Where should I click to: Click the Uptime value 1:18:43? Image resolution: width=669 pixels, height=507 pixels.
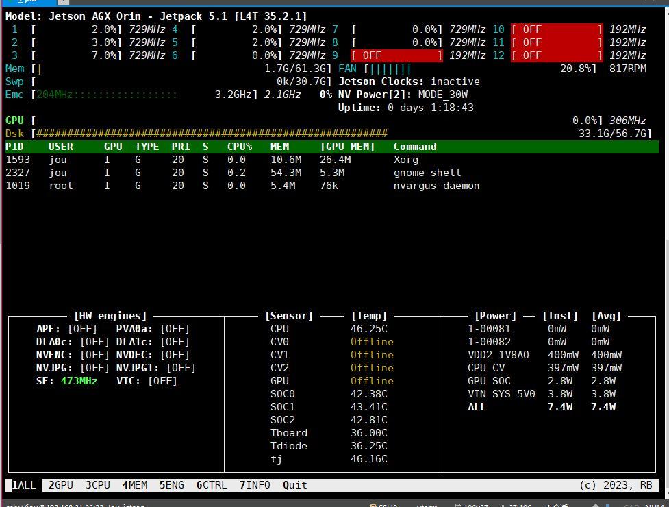[452, 108]
